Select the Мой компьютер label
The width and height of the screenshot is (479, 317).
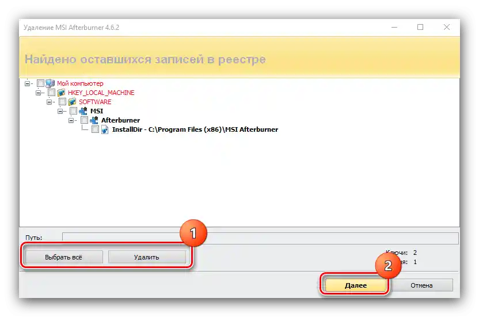[x=80, y=83]
